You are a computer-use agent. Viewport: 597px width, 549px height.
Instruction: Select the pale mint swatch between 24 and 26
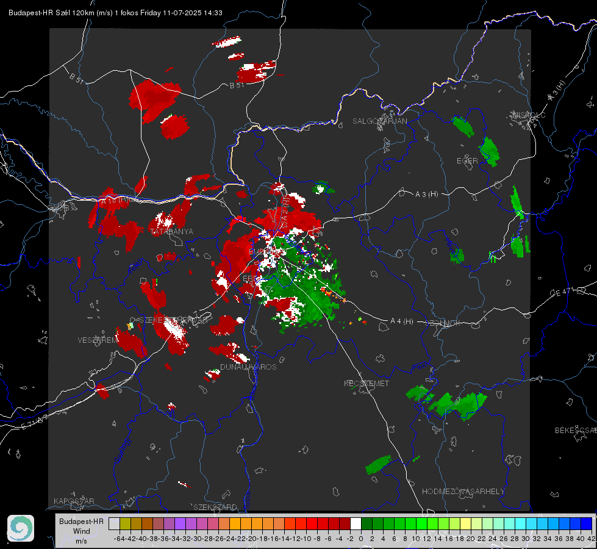click(498, 523)
